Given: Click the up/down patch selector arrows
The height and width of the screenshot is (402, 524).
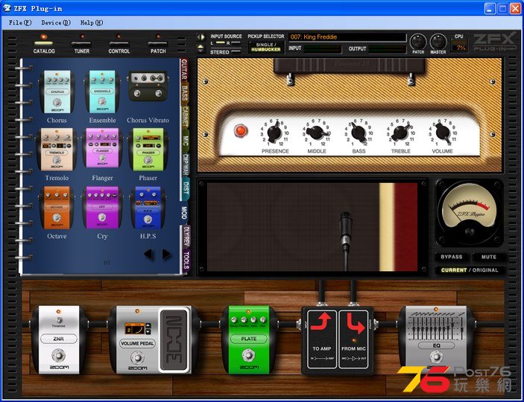Looking at the screenshot, I should point(201,48).
